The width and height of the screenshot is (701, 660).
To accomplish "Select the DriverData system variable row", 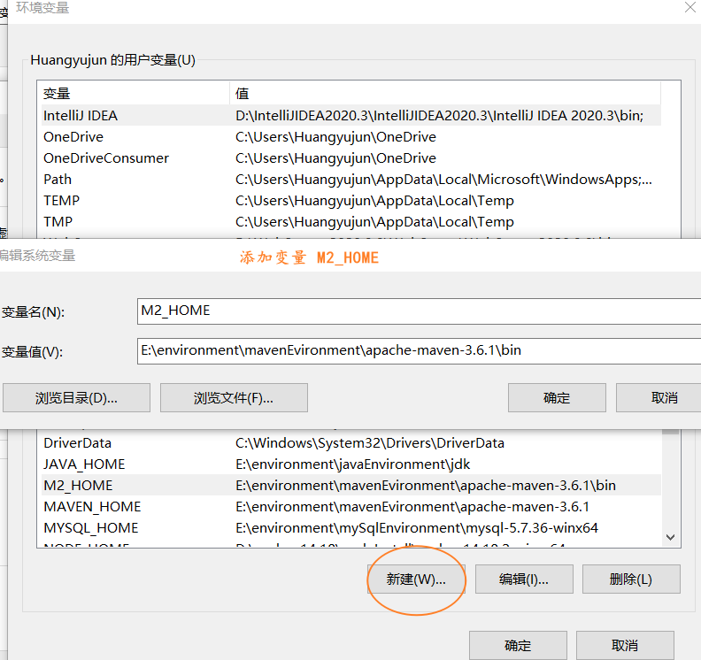I will pyautogui.click(x=351, y=443).
